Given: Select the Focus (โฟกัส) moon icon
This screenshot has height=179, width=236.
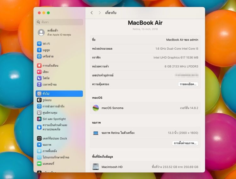Looking at the screenshot, I should 39,78.
